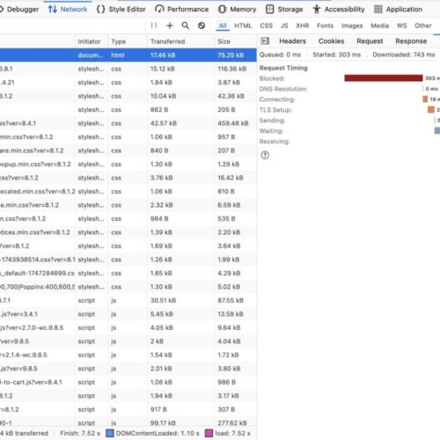Screen dimensions: 440x440
Task: Sort requests by the Transferred column
Action: [180, 41]
